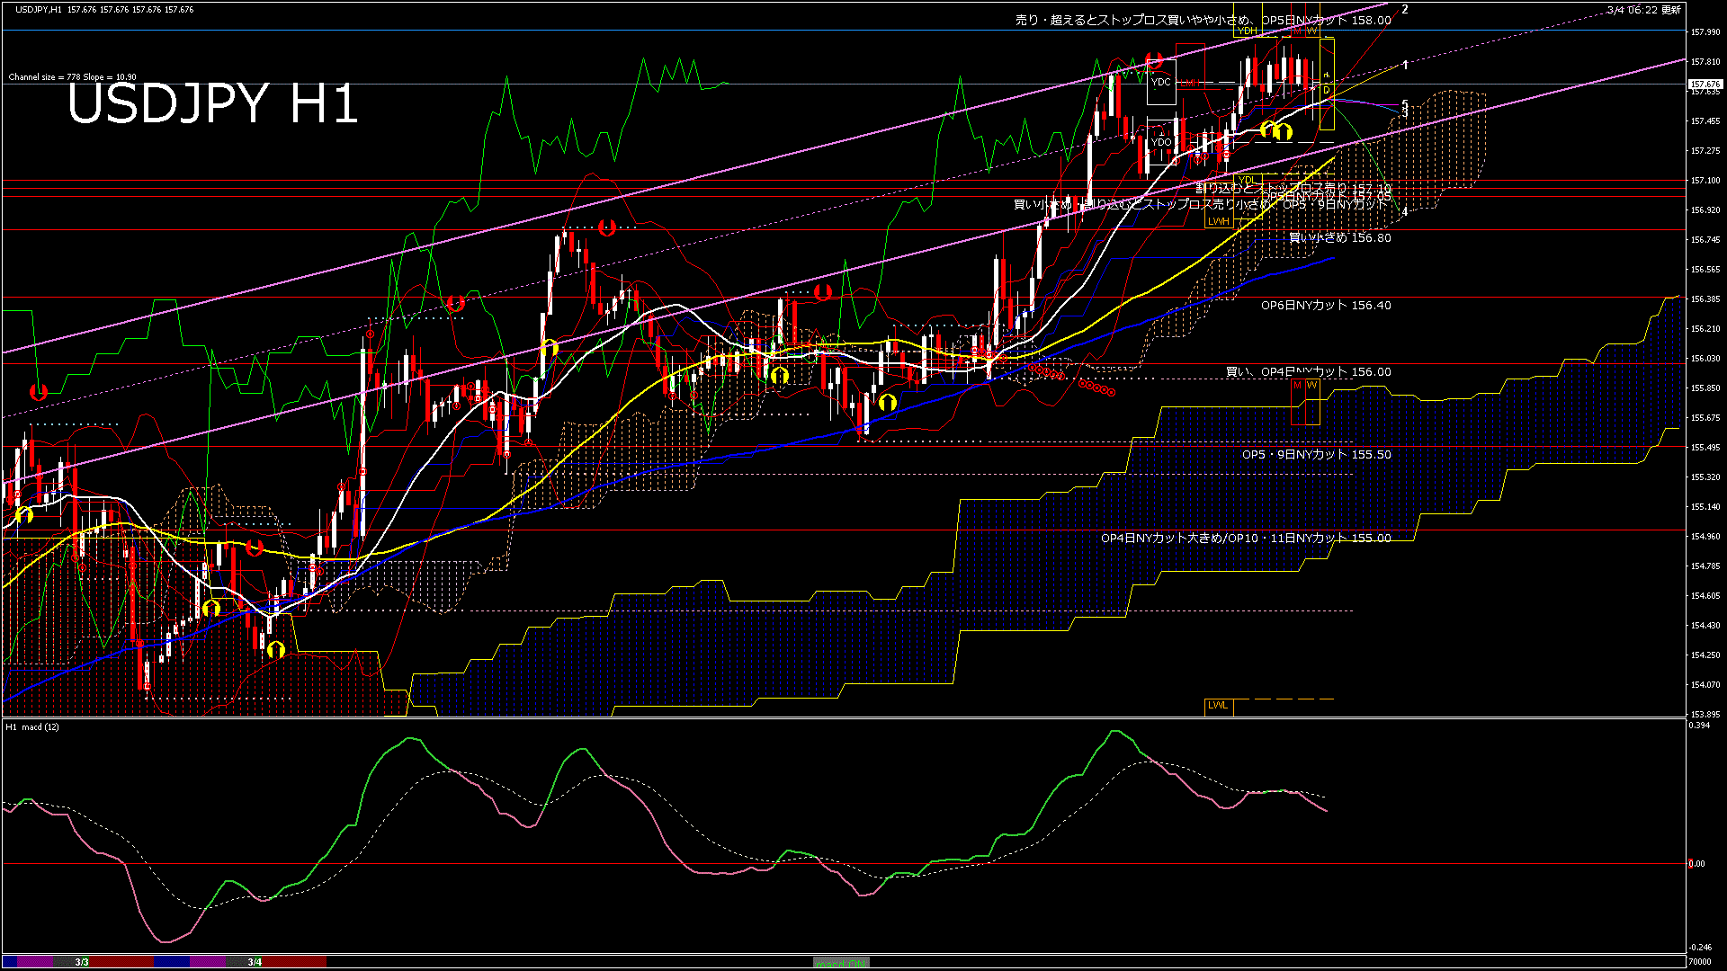Click the current price tag 157.676
This screenshot has height=971, width=1727.
(1705, 85)
